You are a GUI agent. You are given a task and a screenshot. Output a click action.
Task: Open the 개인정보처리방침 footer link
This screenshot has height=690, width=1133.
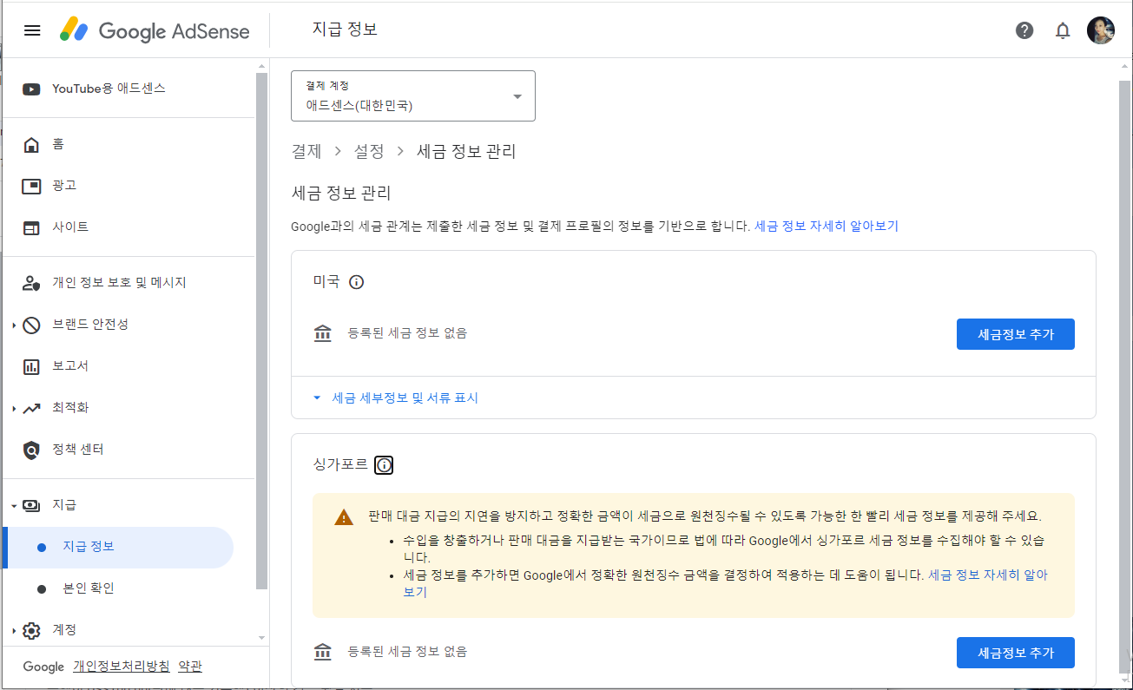(x=122, y=667)
